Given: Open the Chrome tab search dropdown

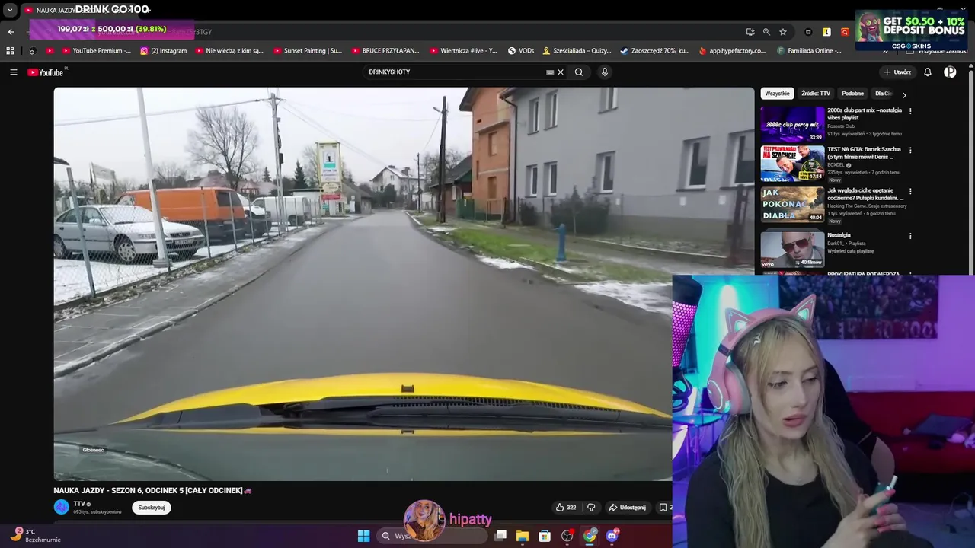Looking at the screenshot, I should click(10, 10).
